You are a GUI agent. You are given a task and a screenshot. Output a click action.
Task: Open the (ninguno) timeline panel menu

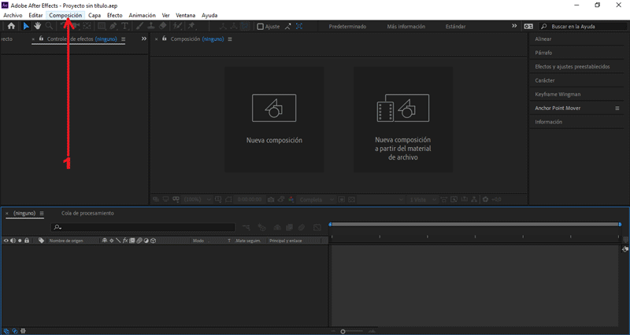42,213
